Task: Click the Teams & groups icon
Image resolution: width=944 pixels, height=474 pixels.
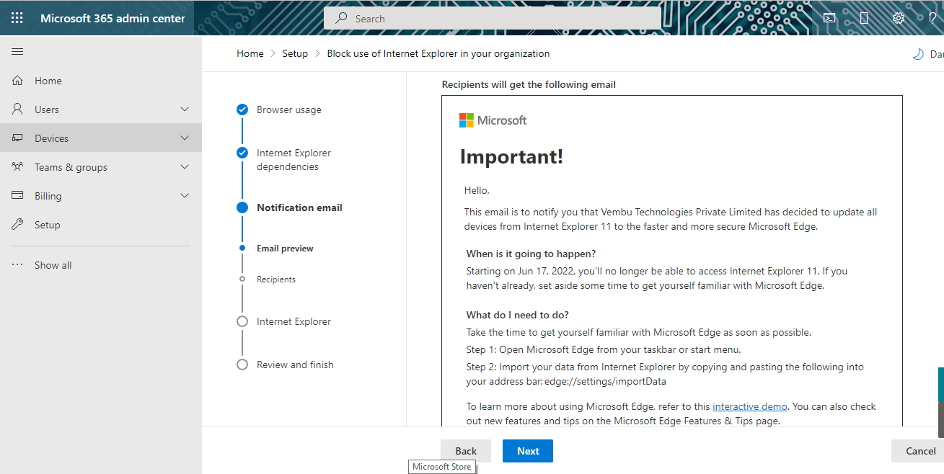Action: [x=18, y=167]
